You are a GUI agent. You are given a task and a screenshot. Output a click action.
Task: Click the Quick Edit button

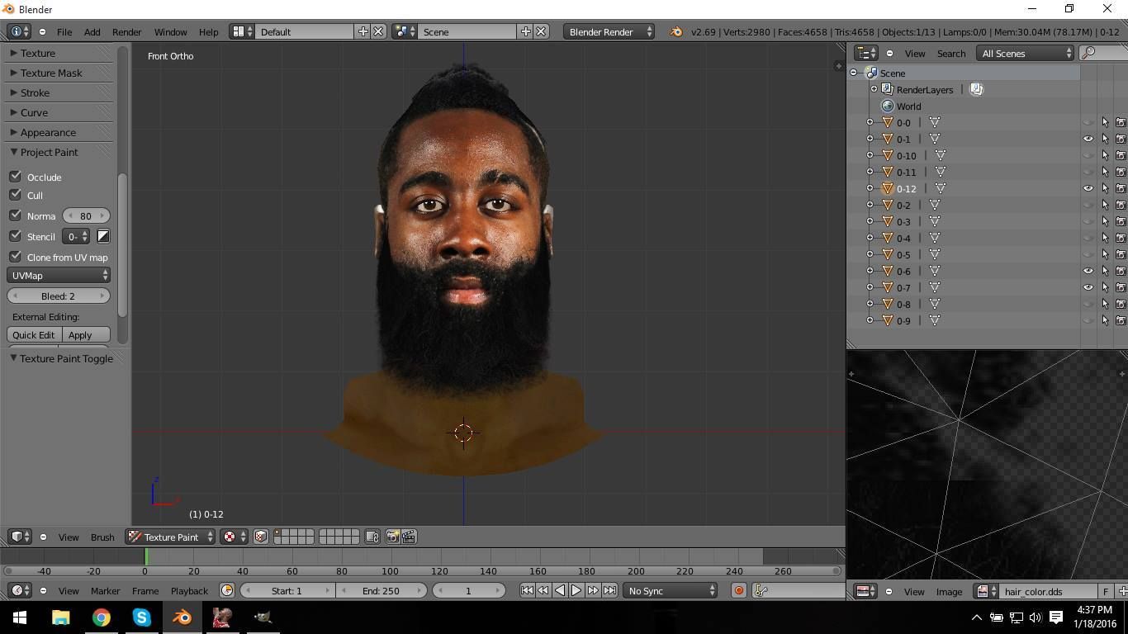(34, 334)
